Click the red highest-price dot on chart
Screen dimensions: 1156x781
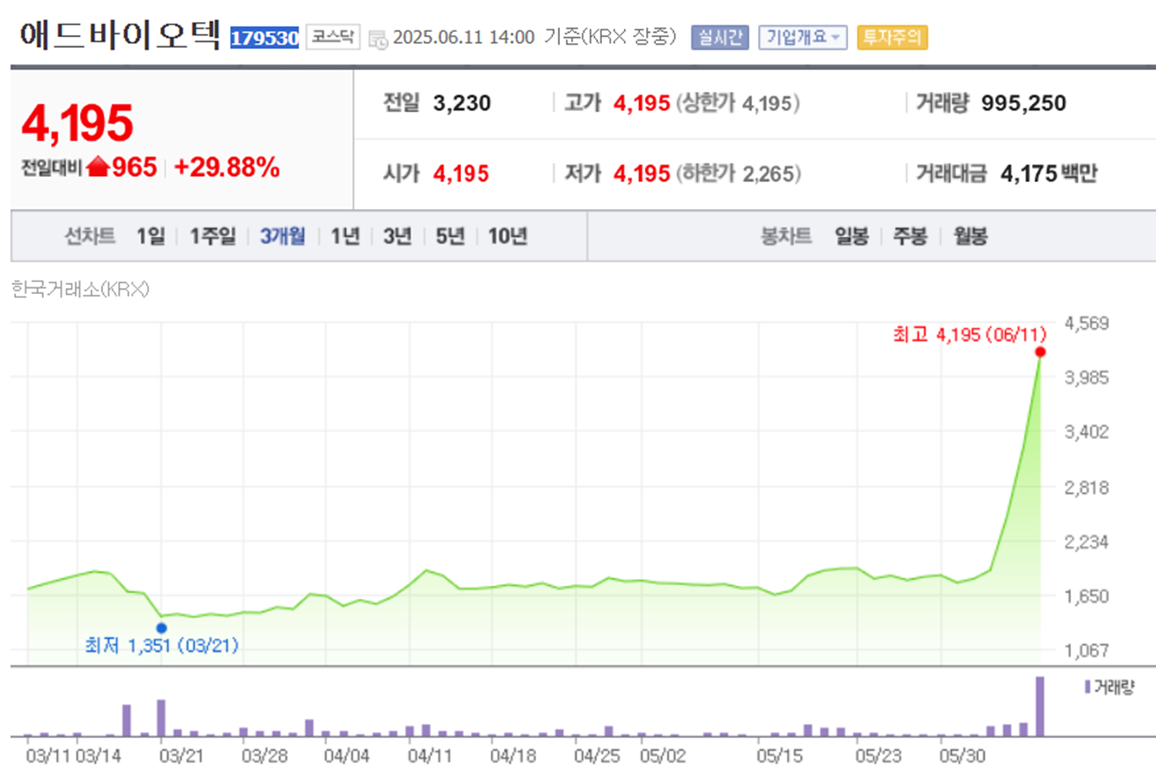coord(1040,352)
